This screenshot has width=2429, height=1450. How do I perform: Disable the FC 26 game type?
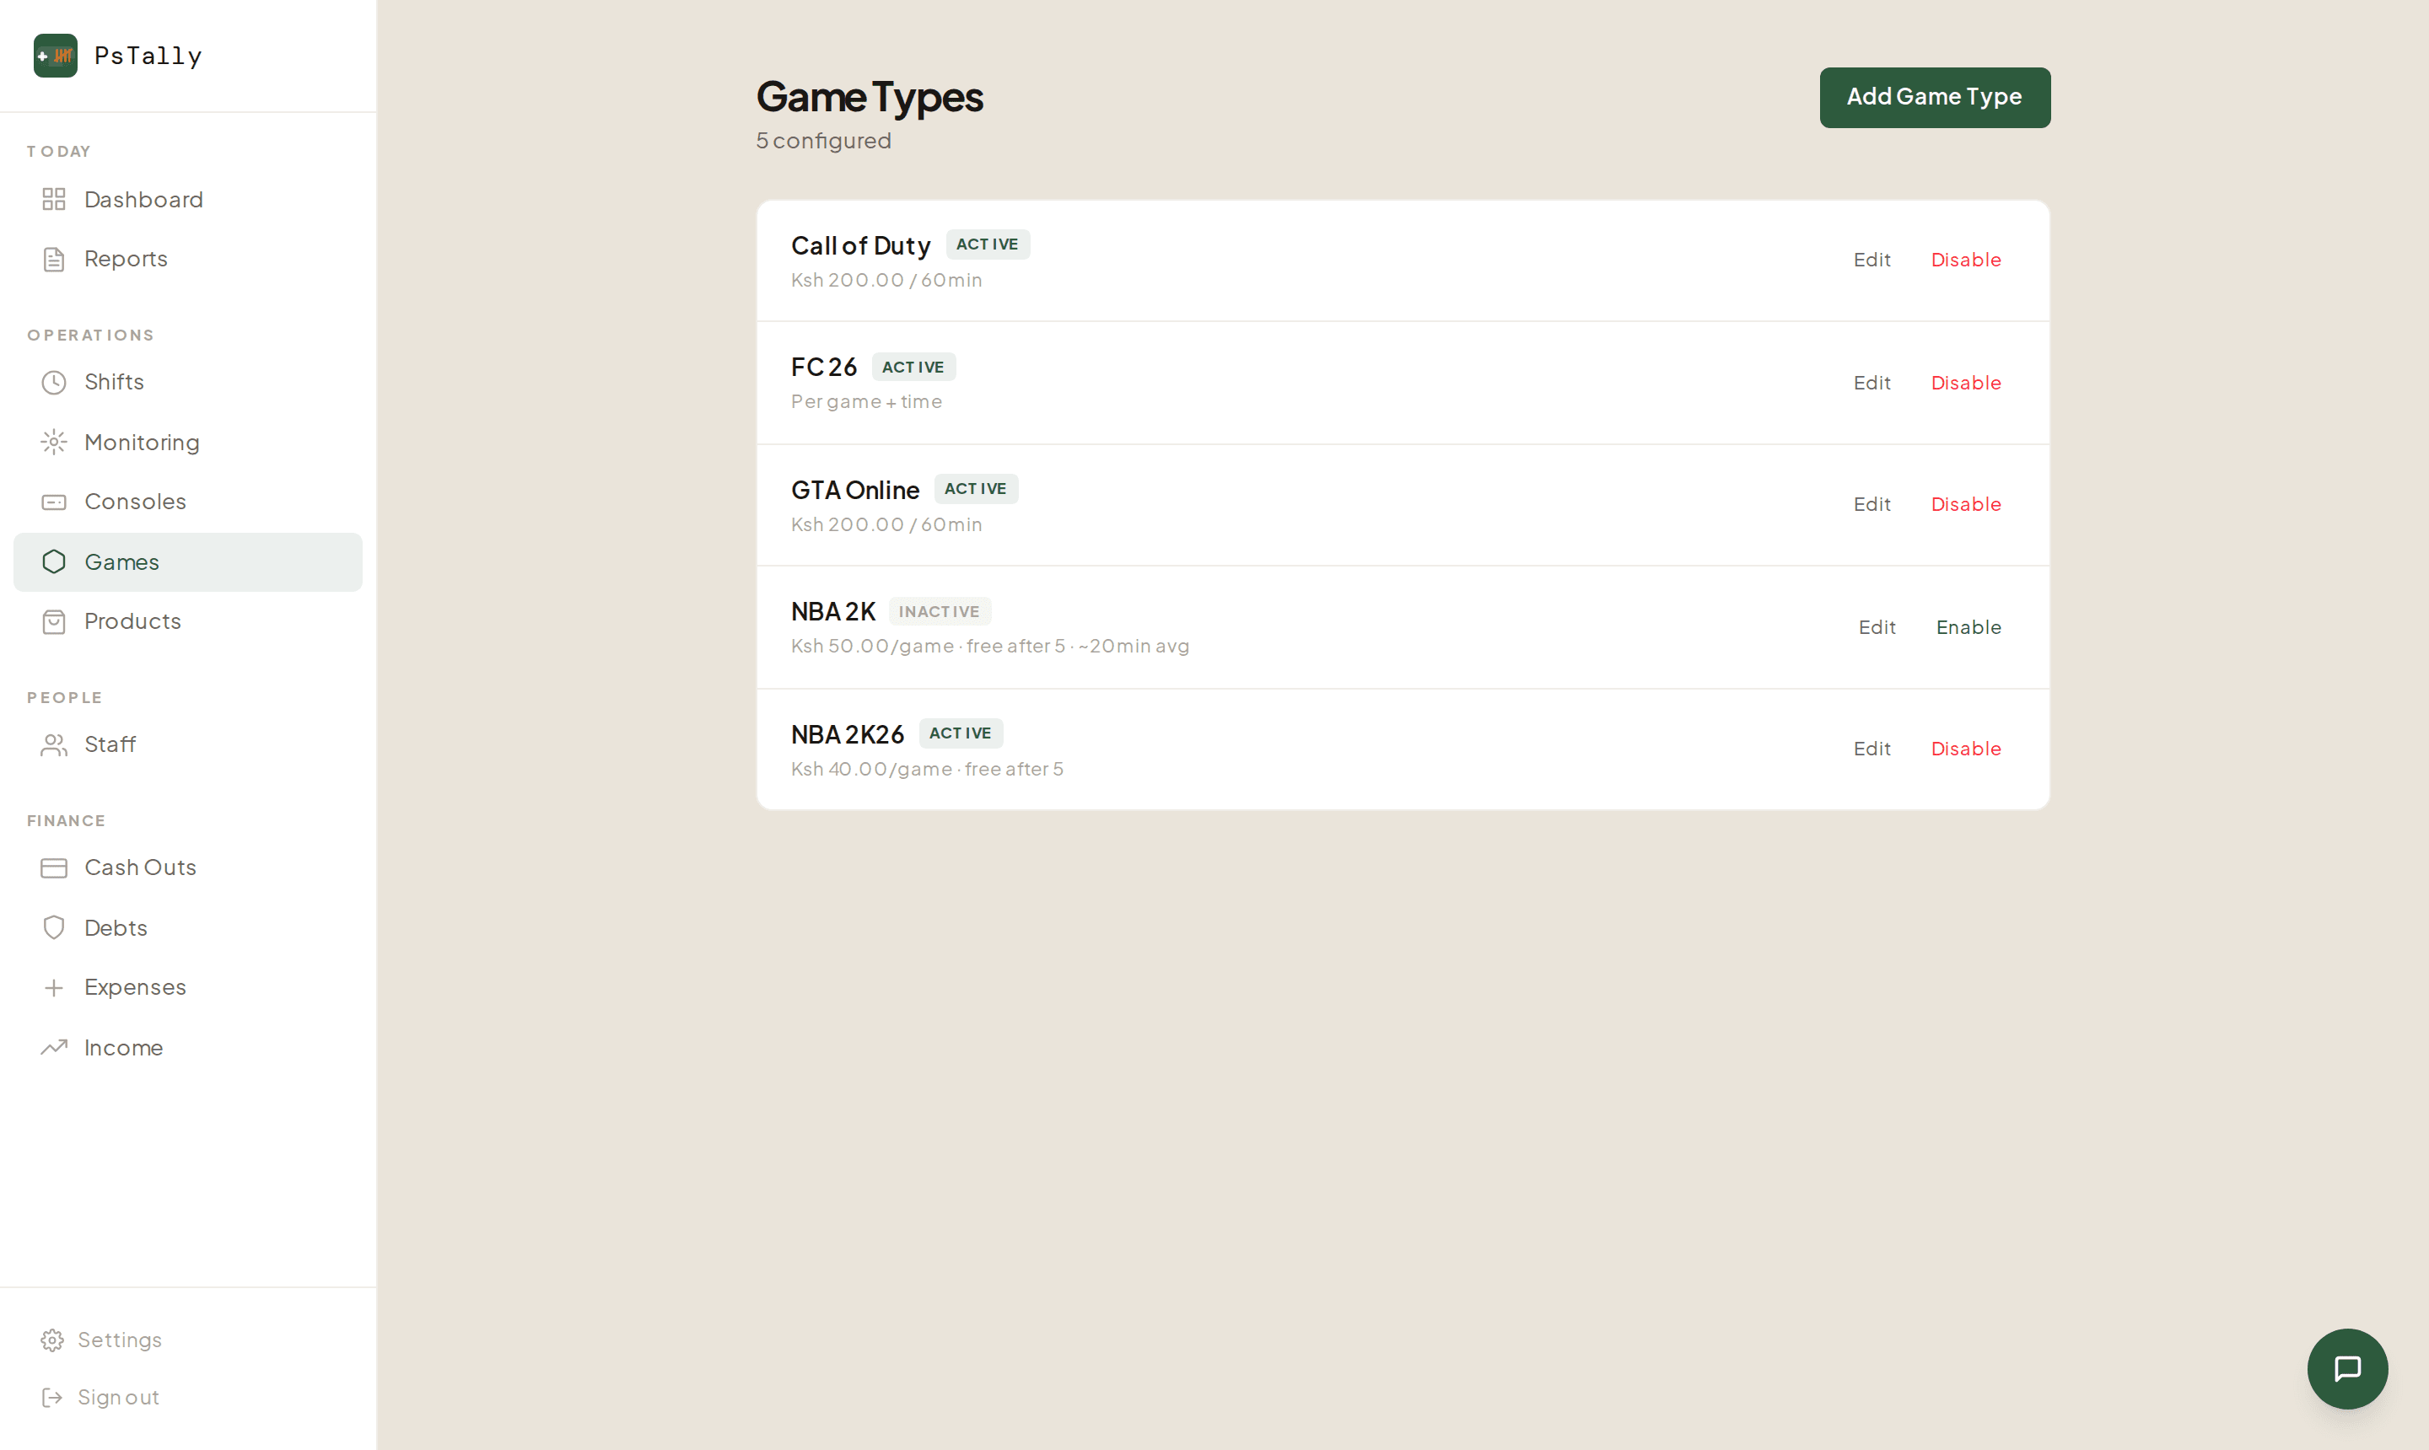pos(1966,383)
